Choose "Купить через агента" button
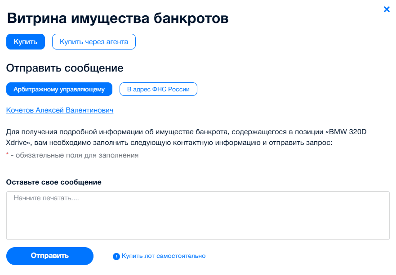 (x=94, y=42)
